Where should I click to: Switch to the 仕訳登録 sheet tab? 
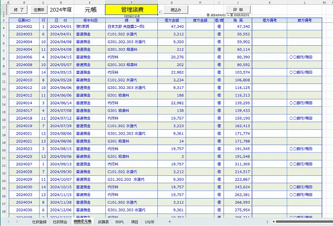[40, 222]
